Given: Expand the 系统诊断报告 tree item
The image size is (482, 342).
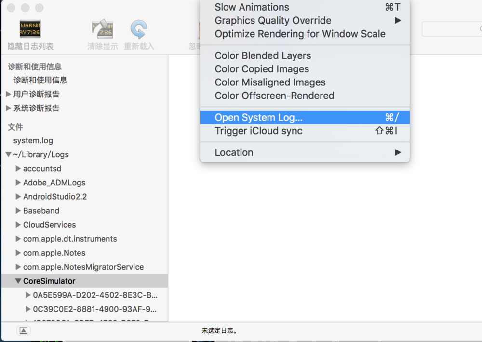Looking at the screenshot, I should click(9, 108).
